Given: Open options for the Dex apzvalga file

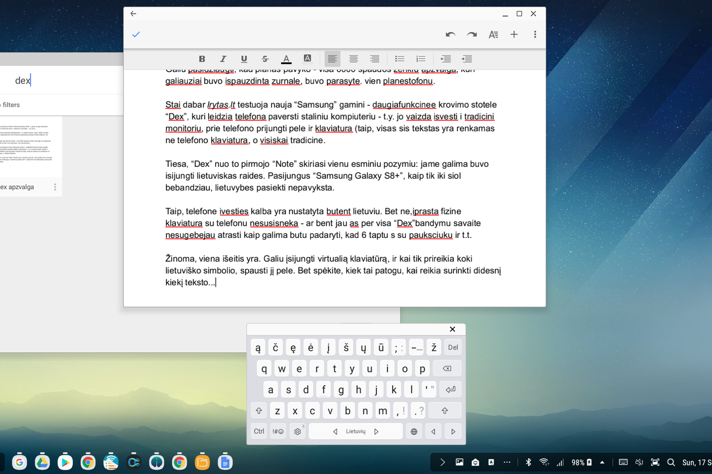Looking at the screenshot, I should [55, 187].
